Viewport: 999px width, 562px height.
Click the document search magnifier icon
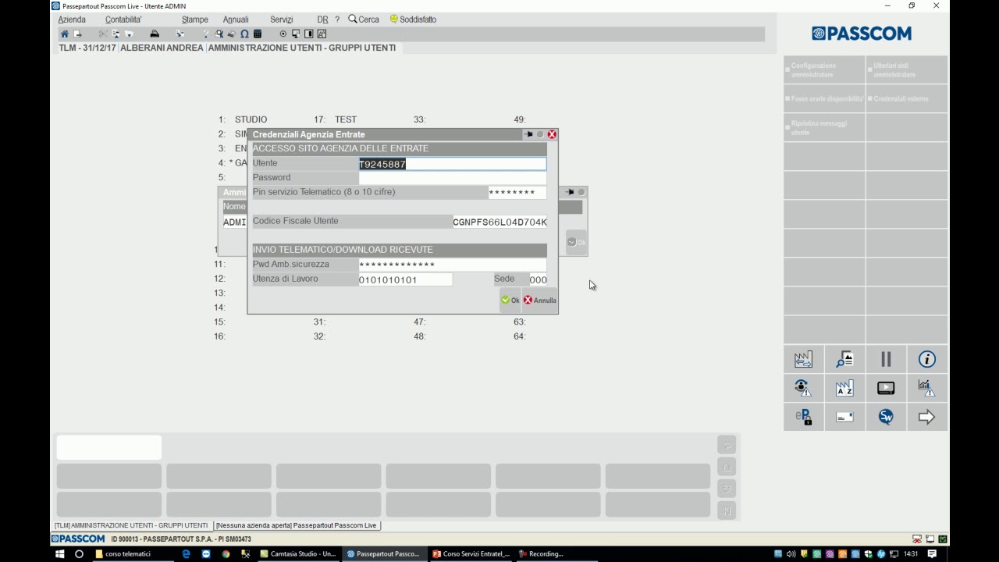click(x=844, y=359)
